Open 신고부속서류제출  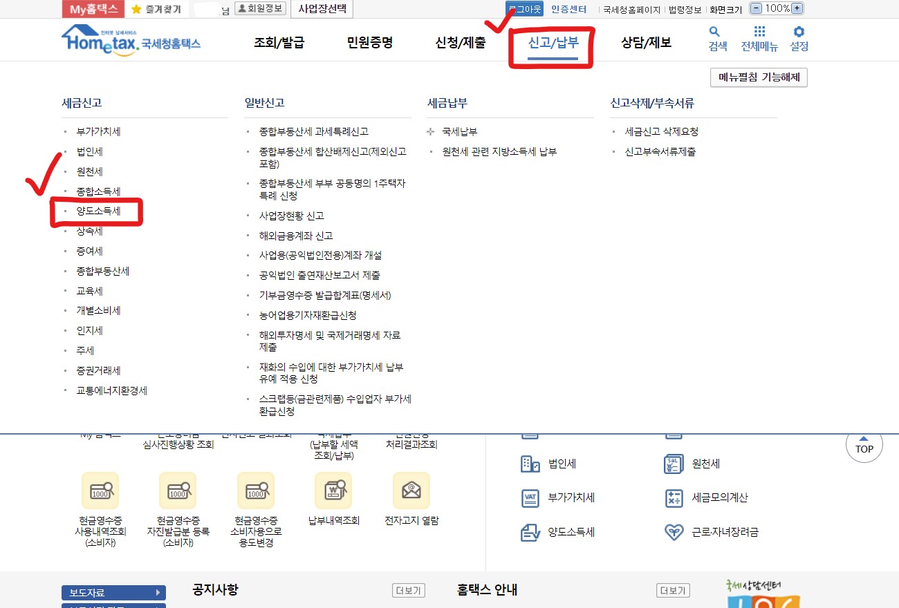(x=660, y=152)
